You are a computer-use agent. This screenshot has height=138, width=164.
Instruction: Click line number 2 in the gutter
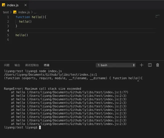(8, 22)
